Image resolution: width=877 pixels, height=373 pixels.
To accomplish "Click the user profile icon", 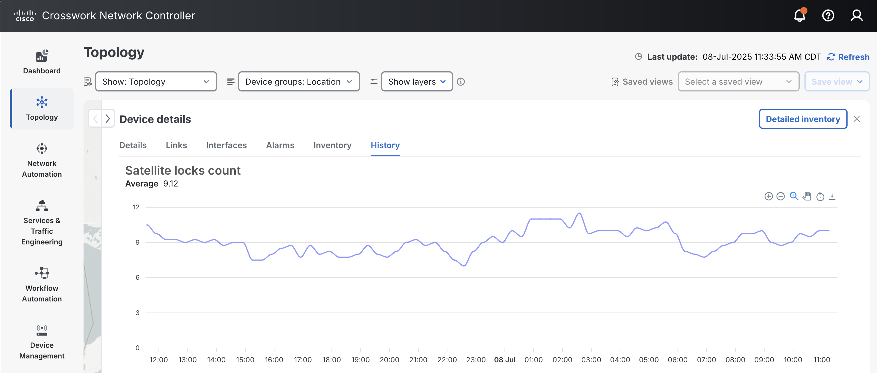I will coord(856,16).
